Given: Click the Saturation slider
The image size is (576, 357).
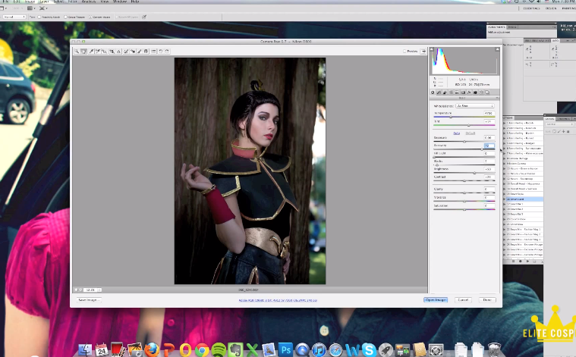Looking at the screenshot, I should coord(463,208).
